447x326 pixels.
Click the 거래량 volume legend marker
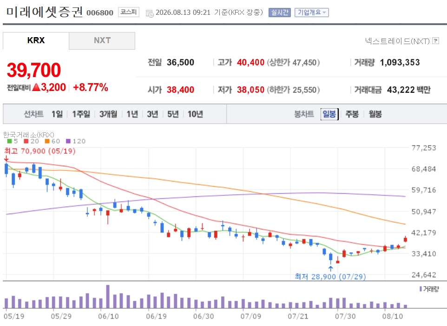pos(421,289)
